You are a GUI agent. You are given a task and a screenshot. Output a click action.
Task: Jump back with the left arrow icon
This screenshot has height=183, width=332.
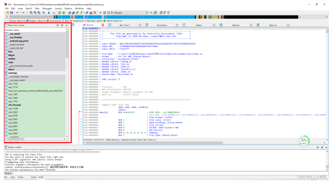click(17, 13)
